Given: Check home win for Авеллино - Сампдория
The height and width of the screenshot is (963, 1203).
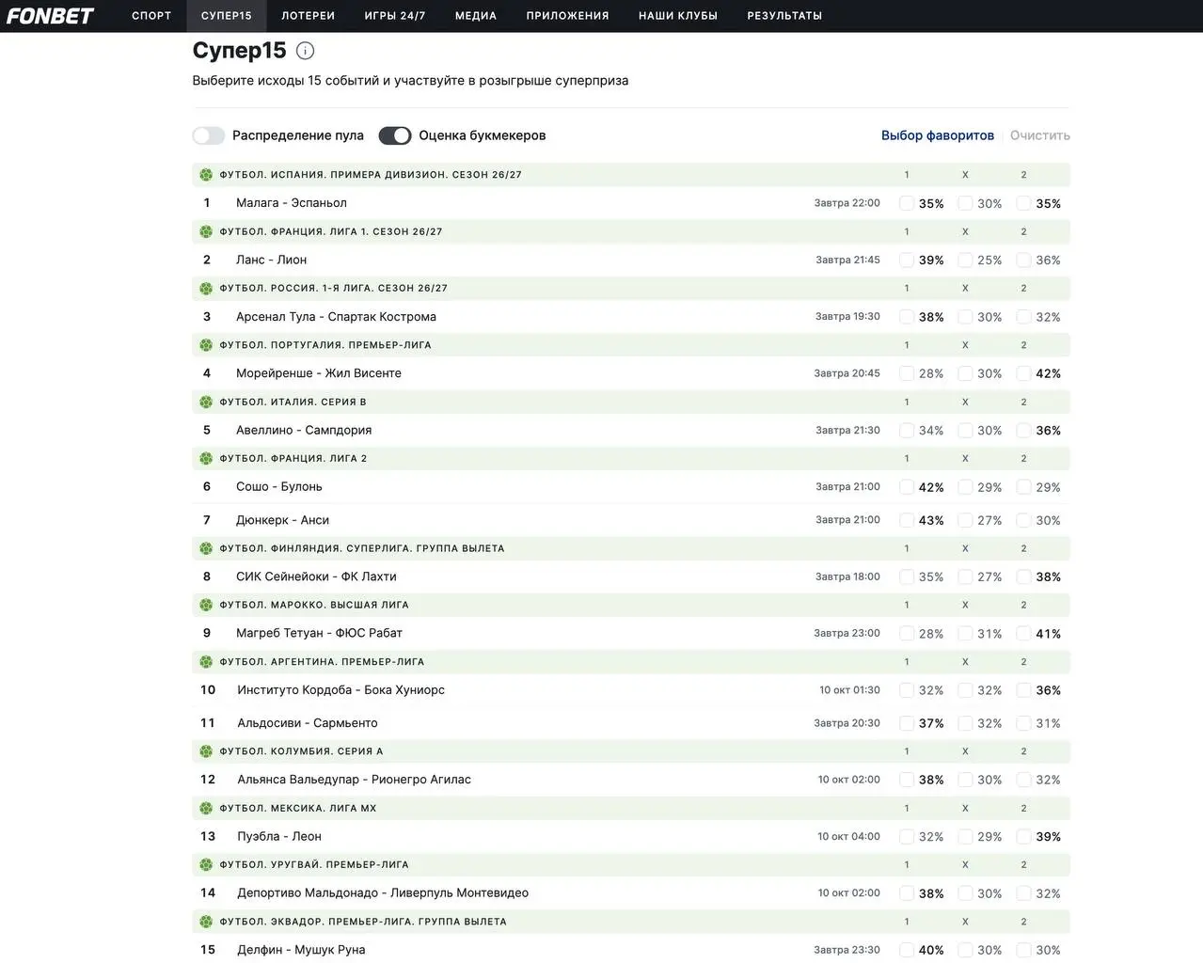Looking at the screenshot, I should tap(907, 430).
